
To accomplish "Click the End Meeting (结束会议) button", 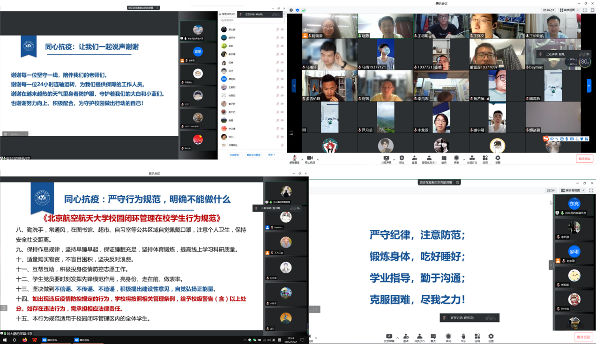I will tap(584, 159).
